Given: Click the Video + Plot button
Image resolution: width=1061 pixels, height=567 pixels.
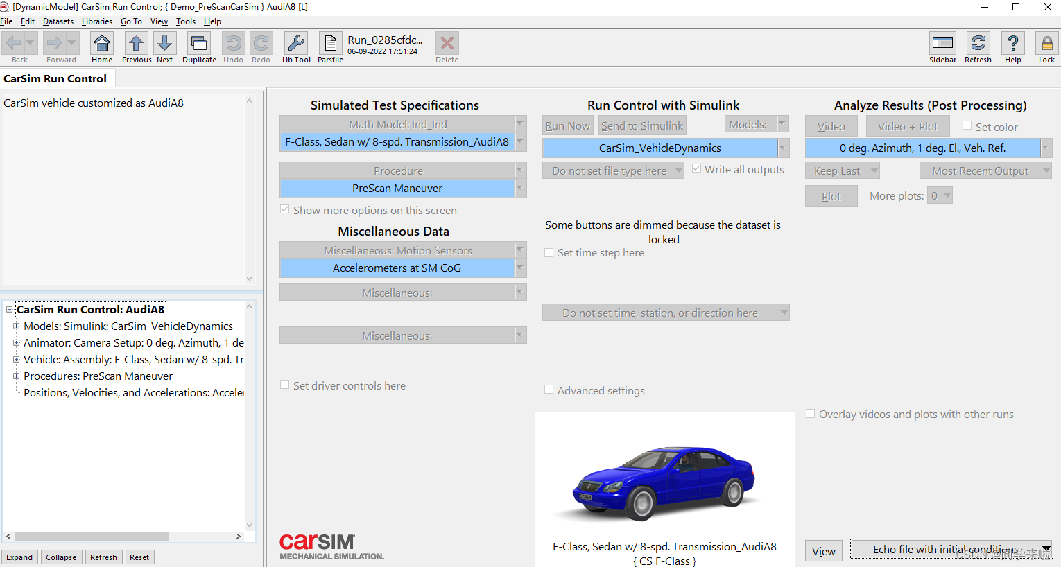Looking at the screenshot, I should coord(907,126).
